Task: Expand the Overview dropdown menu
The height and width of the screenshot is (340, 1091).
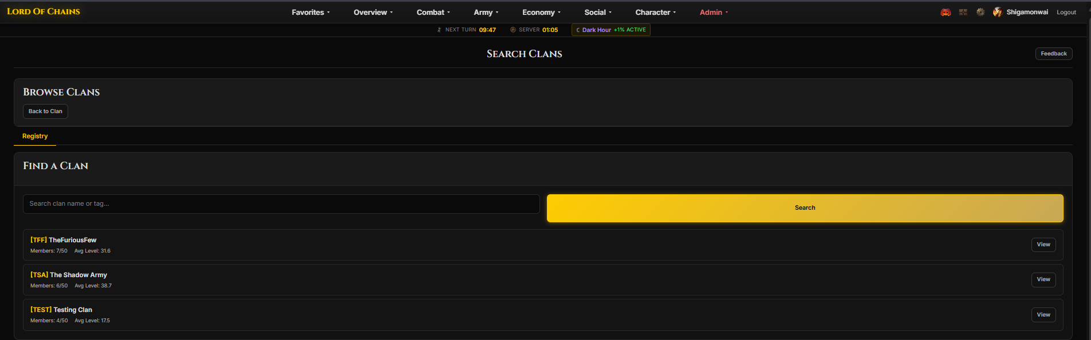Action: point(373,12)
